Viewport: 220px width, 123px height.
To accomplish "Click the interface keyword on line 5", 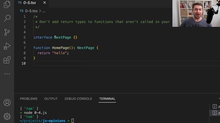I will pyautogui.click(x=43, y=37).
